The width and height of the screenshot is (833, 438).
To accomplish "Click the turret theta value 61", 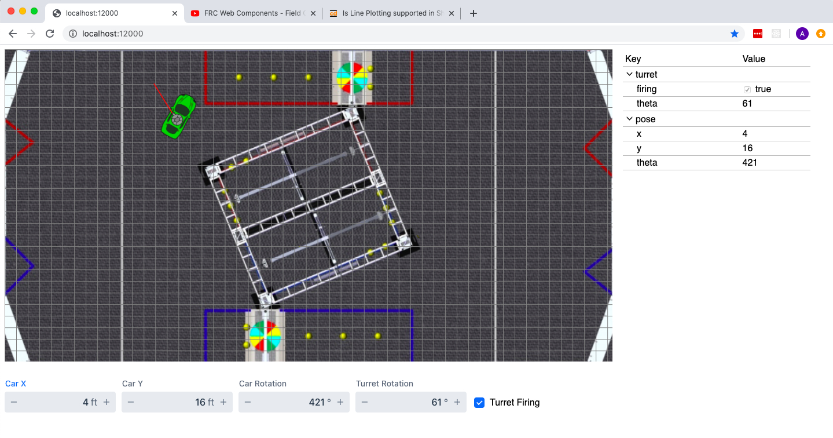I will 747,104.
